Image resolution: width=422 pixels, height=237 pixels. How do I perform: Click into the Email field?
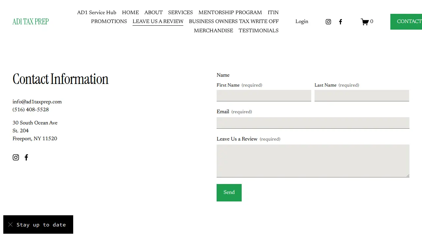click(x=313, y=123)
